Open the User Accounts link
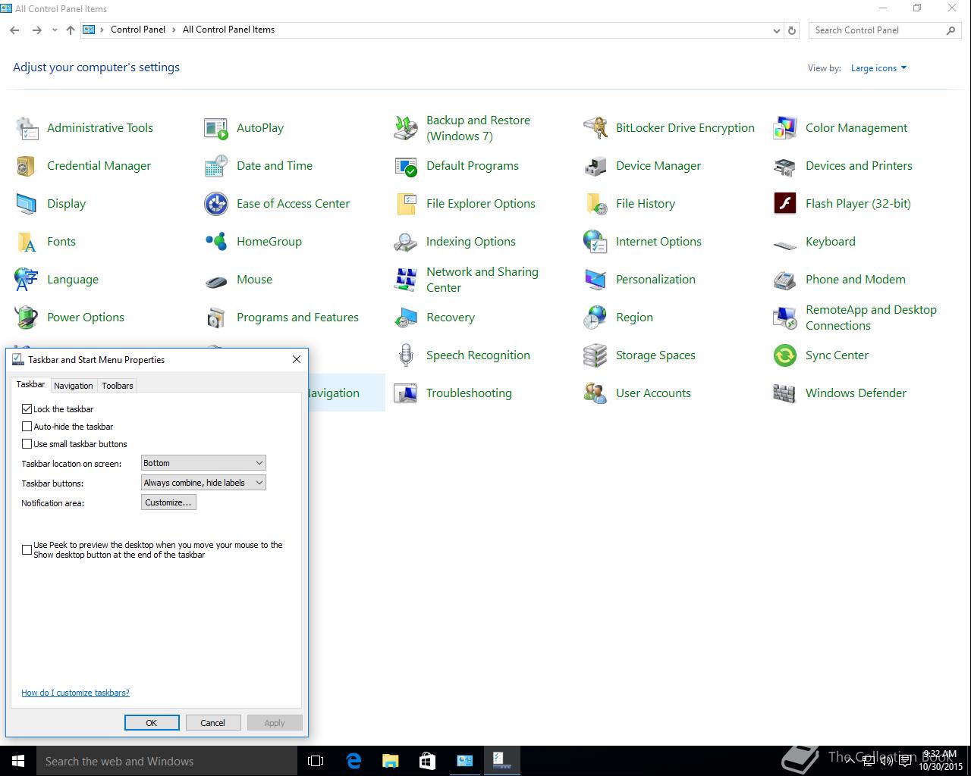 (653, 393)
